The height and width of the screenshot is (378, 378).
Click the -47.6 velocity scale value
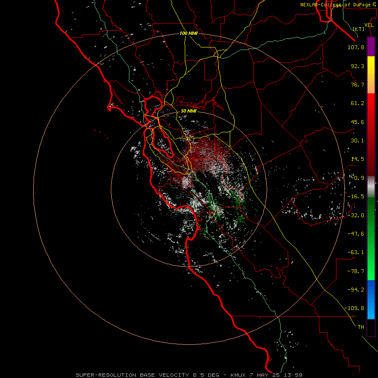click(356, 234)
